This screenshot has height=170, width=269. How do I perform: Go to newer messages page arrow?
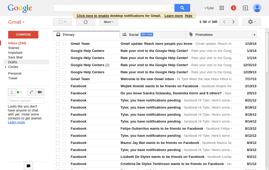[224, 22]
